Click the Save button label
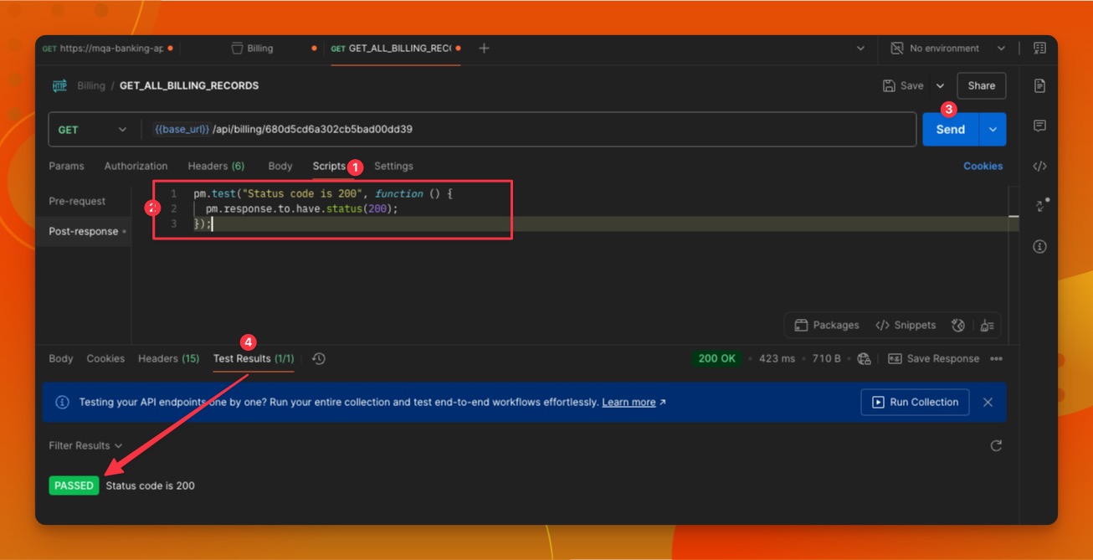Viewport: 1093px width, 560px height. click(912, 85)
